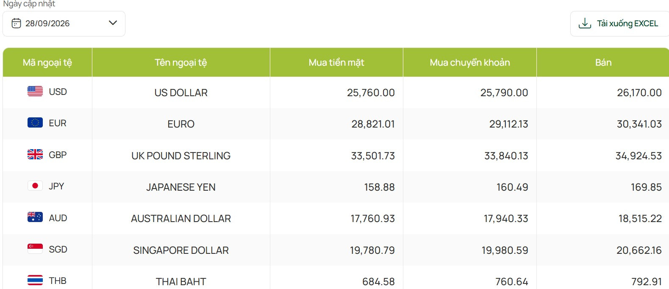
Task: Click the Tên ngoại tệ column header
Action: [x=181, y=62]
